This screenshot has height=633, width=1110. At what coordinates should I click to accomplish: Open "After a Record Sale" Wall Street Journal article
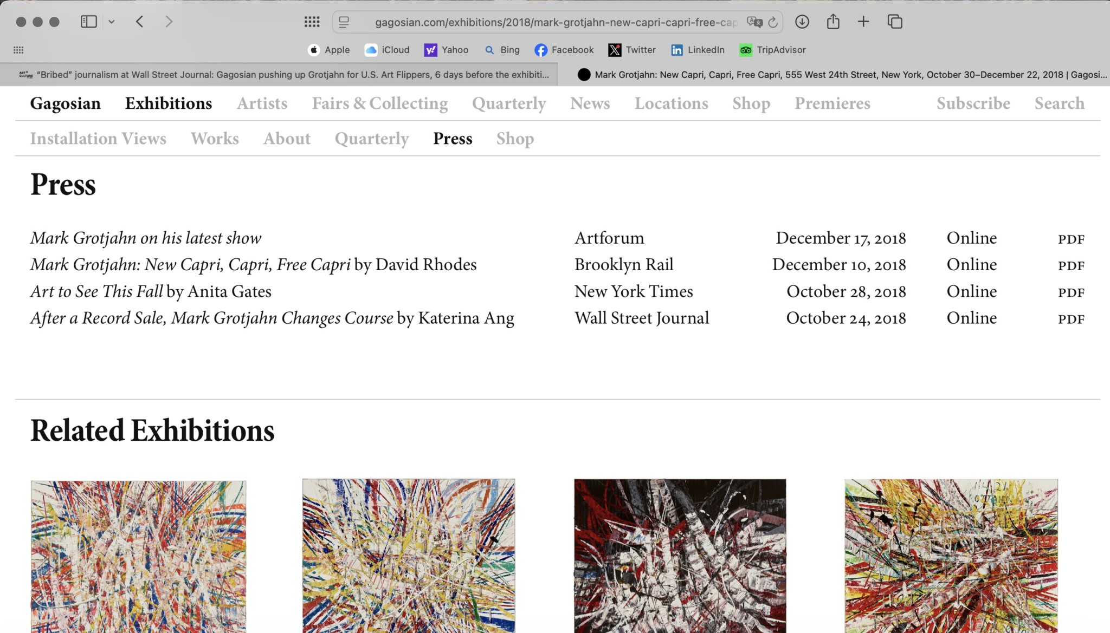coord(272,318)
